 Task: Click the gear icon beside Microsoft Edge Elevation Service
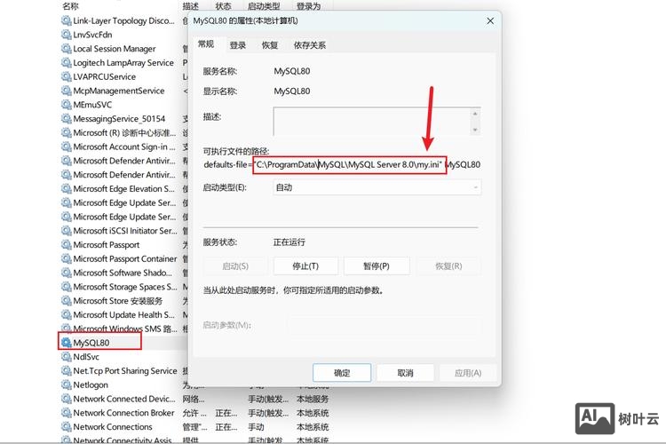tap(66, 188)
